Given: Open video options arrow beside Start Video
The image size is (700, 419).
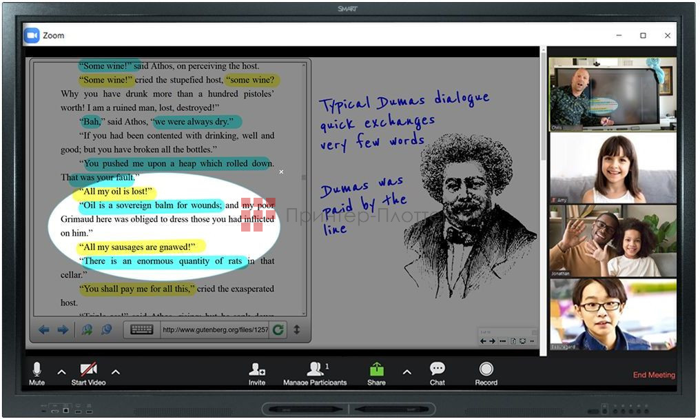Looking at the screenshot, I should pos(115,372).
